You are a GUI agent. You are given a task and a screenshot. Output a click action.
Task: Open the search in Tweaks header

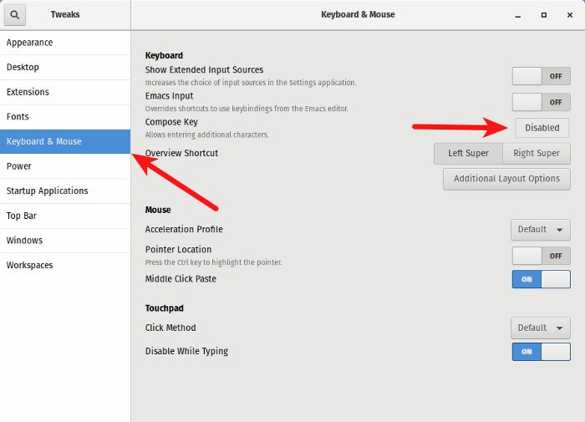(x=15, y=15)
